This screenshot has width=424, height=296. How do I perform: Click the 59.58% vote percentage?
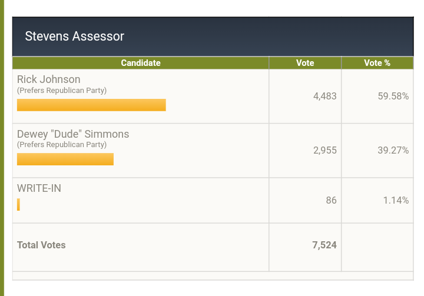pos(393,97)
